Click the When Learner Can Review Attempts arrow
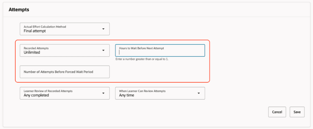313x129 pixels. (199, 93)
